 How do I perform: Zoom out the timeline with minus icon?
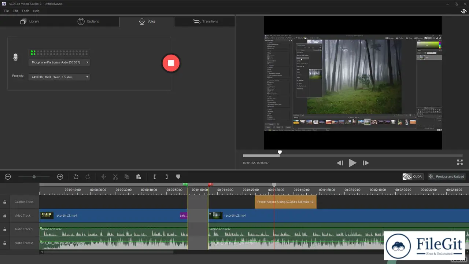(x=8, y=177)
